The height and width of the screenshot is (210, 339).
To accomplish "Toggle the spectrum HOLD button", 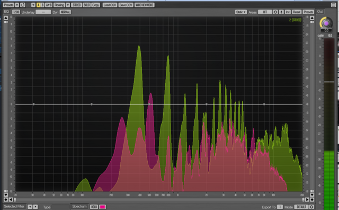I will click(x=94, y=207).
